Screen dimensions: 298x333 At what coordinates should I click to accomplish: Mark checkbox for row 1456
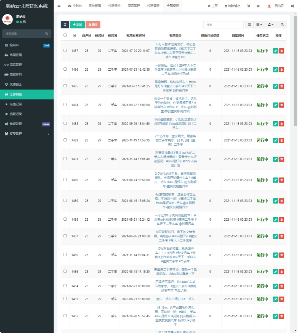tap(65, 255)
